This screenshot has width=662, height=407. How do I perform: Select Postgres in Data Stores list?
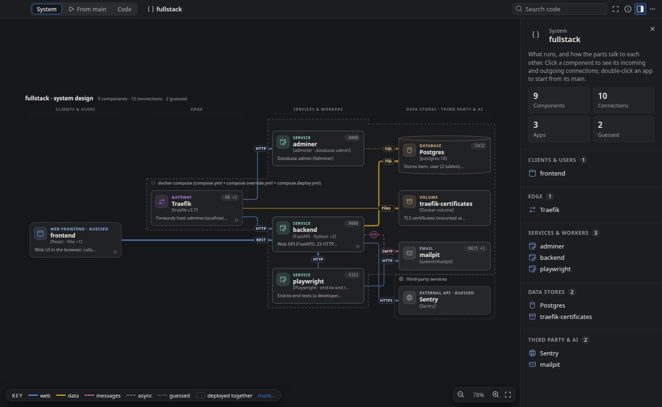click(x=591, y=305)
